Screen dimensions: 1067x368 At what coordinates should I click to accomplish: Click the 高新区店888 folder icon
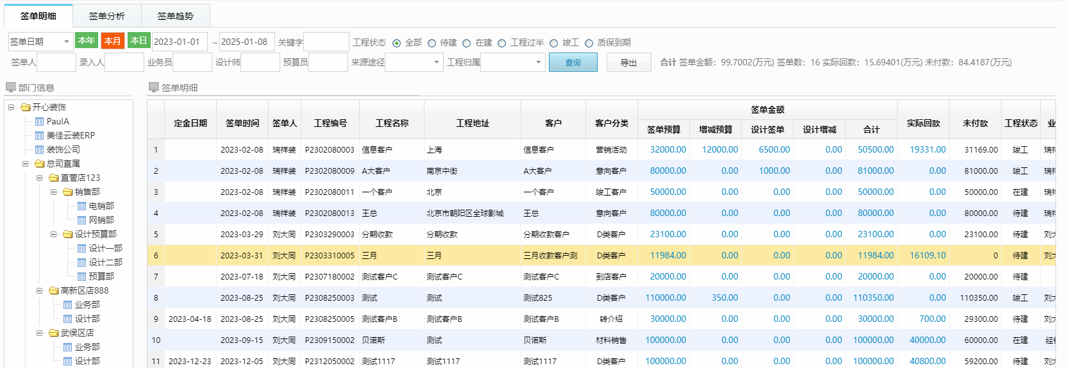pos(54,290)
